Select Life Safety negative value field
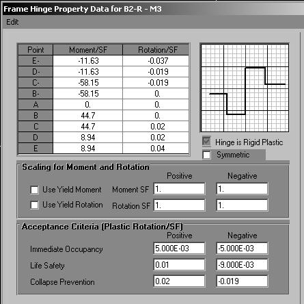Viewport: 304px width, 304px height. tap(242, 265)
